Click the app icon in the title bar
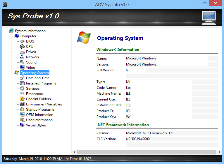 pyautogui.click(x=5, y=4)
